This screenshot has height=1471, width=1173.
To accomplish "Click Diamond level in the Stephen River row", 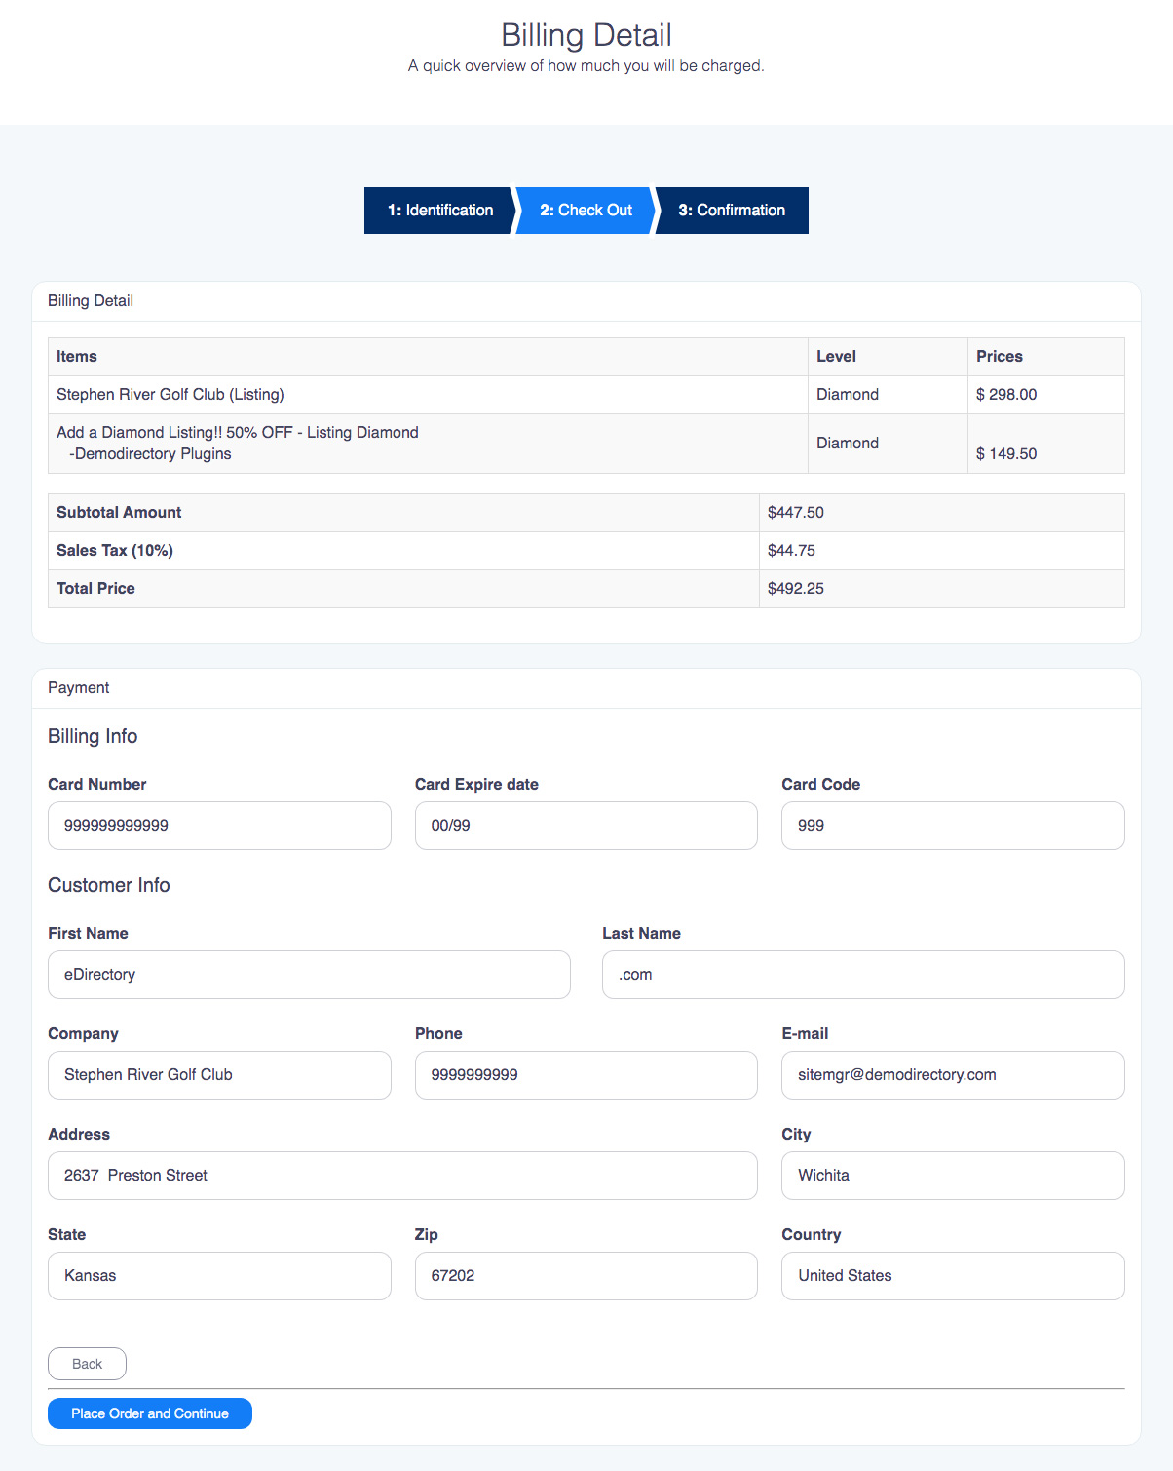I will point(848,395).
